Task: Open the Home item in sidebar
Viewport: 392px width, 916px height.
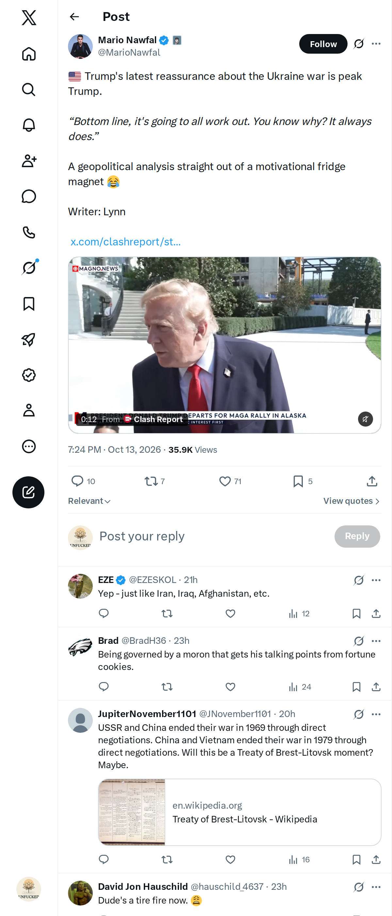Action: tap(29, 54)
